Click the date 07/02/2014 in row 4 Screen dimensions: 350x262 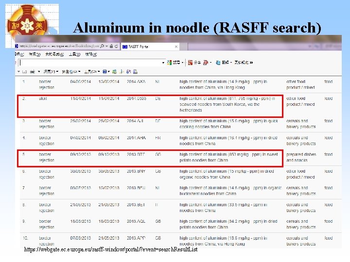pos(81,138)
